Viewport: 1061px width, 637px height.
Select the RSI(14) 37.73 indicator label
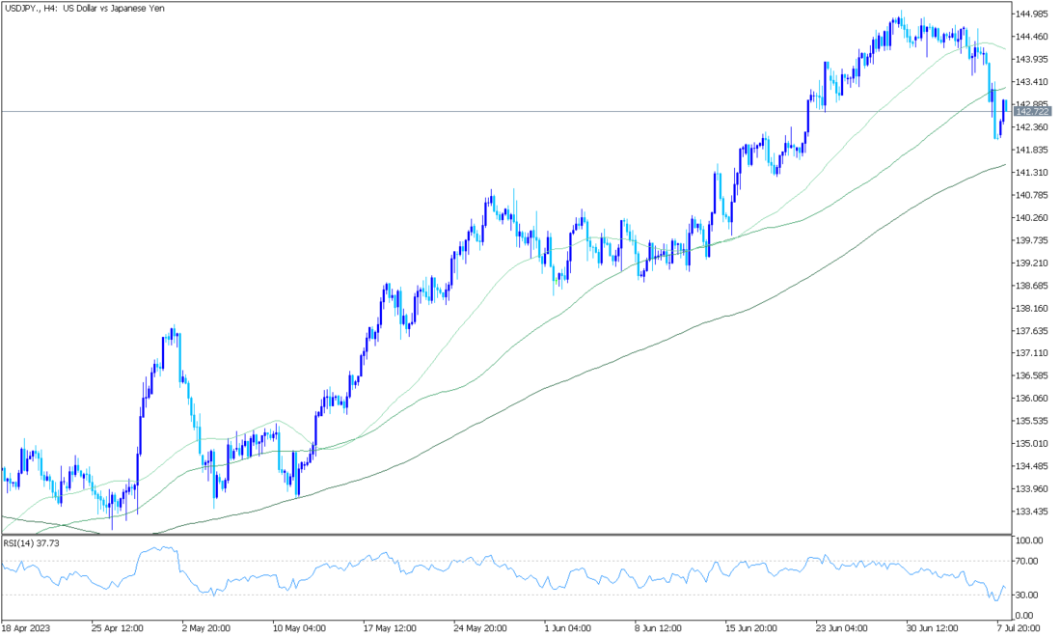31,543
